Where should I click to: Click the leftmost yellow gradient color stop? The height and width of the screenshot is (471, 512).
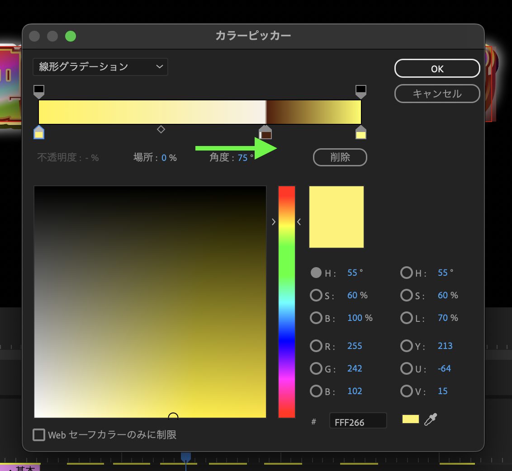[38, 132]
